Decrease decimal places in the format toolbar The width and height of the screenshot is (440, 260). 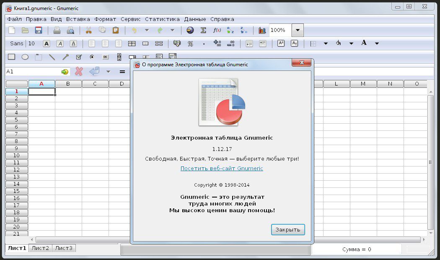pyautogui.click(x=230, y=43)
